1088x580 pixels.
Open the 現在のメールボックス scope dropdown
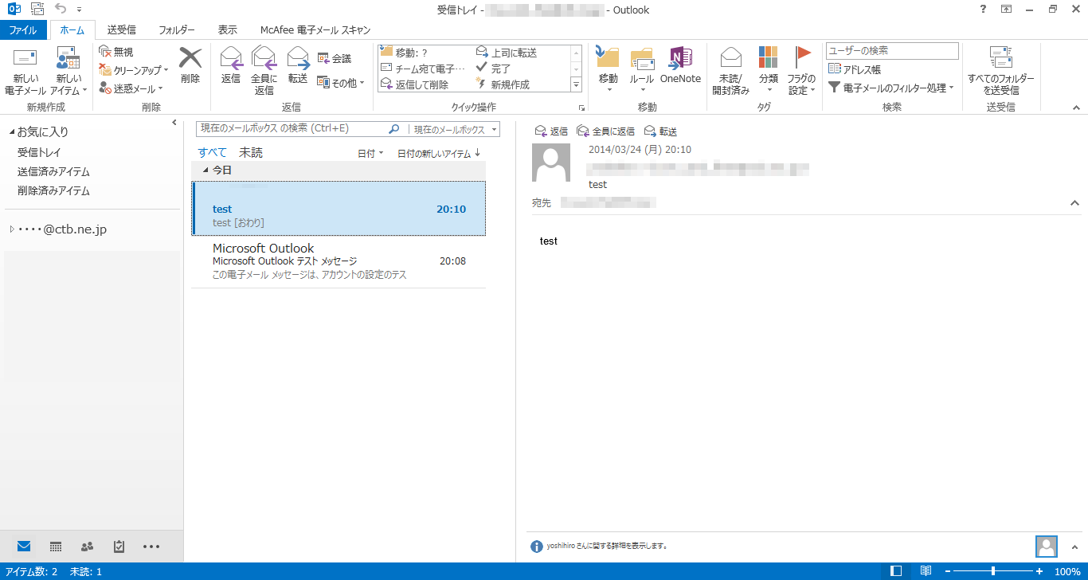tap(453, 129)
